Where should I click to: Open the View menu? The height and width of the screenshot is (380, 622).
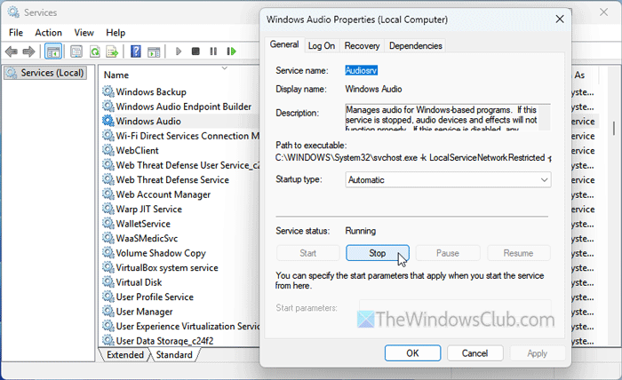coord(84,33)
